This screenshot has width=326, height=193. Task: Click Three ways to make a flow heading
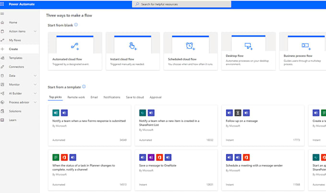[x=69, y=15]
